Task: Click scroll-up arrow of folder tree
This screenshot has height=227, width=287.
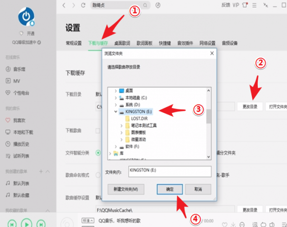Action: tap(209, 90)
